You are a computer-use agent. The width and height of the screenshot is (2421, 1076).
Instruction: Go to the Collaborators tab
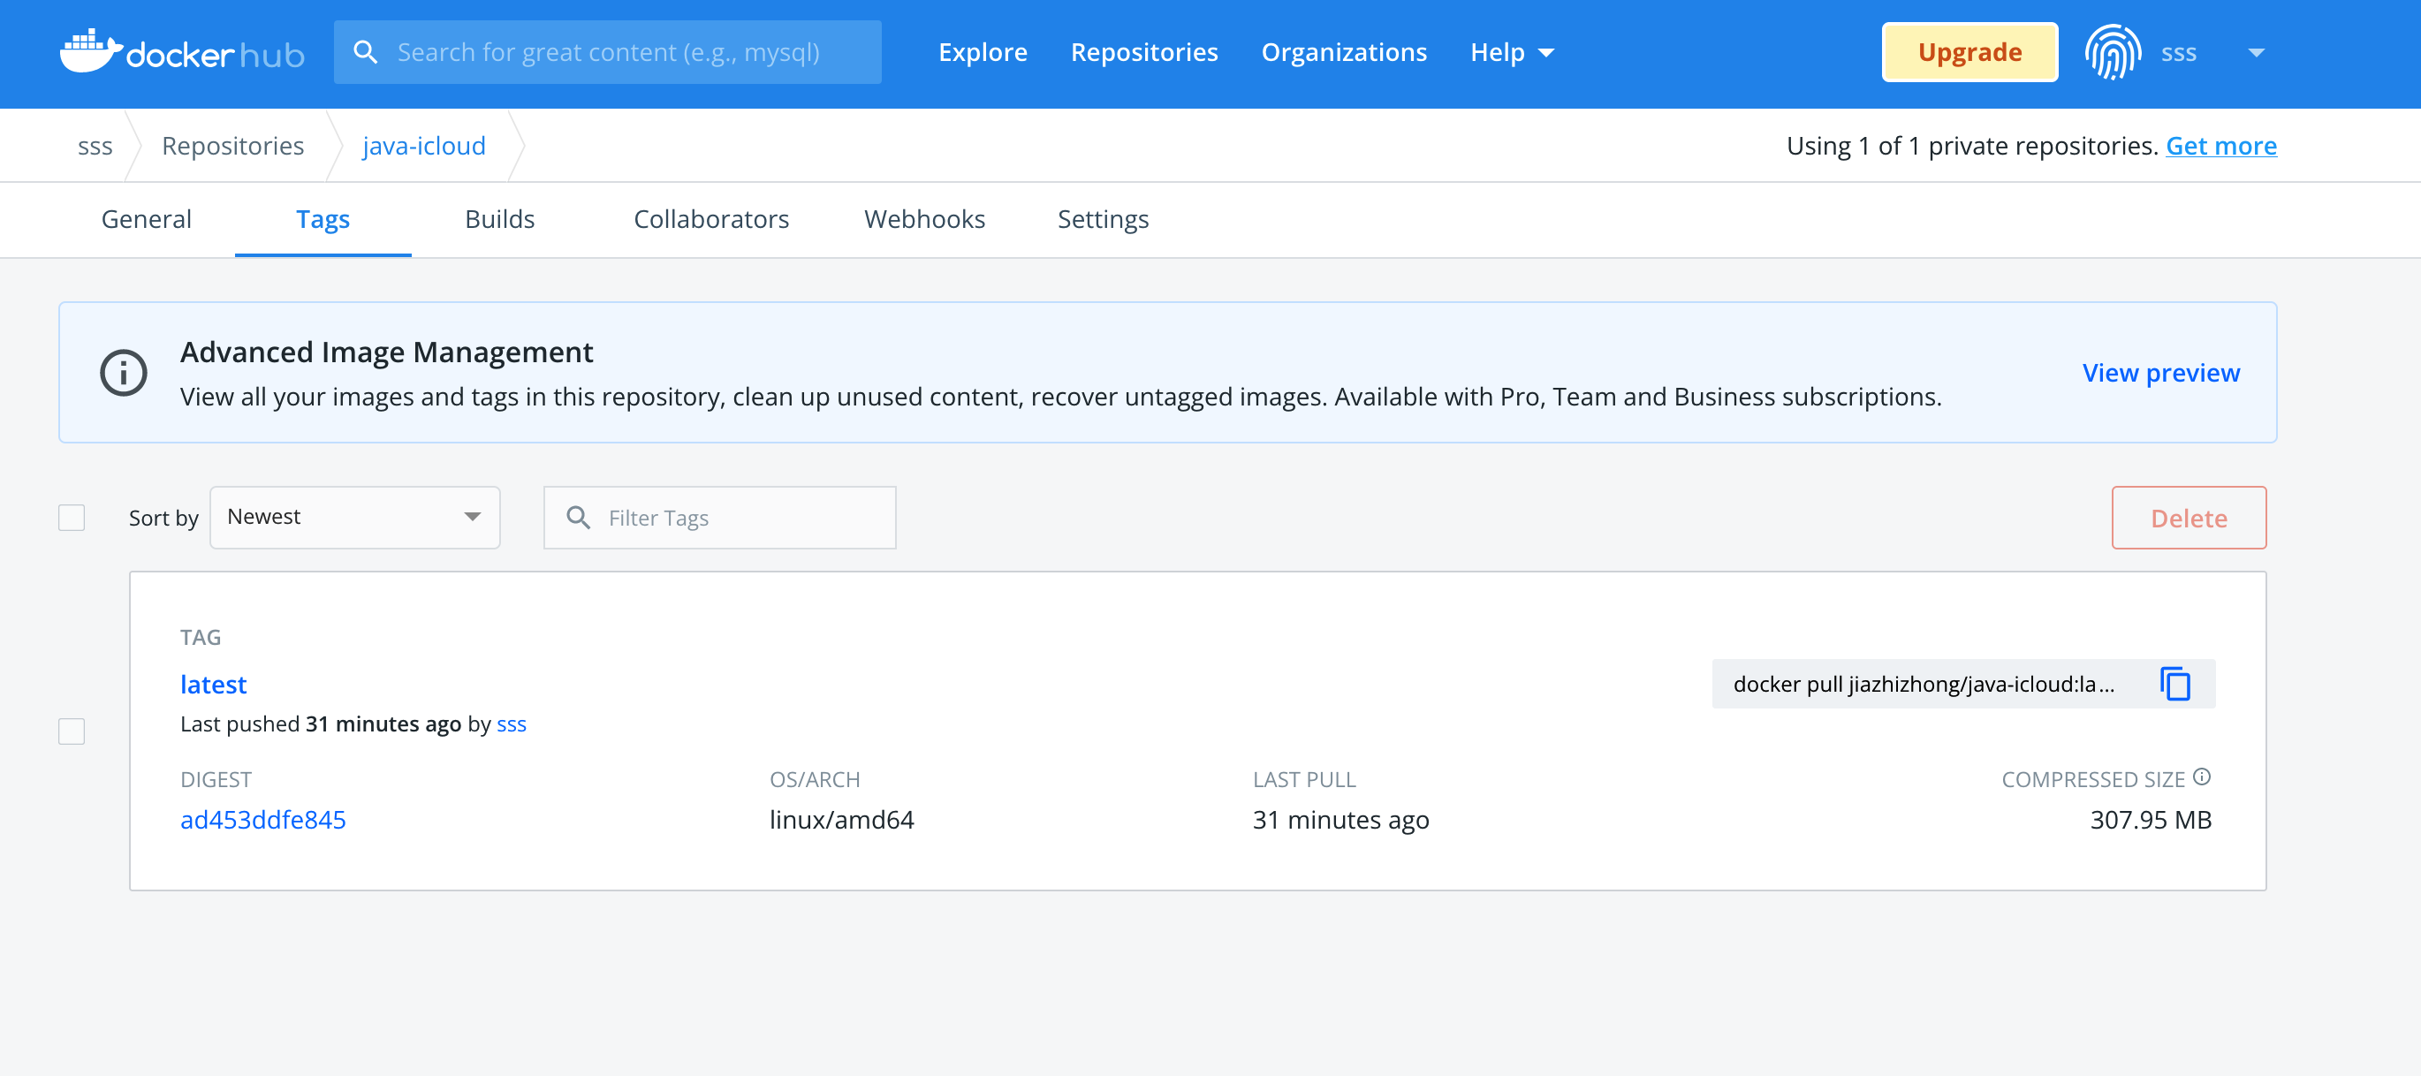point(710,219)
